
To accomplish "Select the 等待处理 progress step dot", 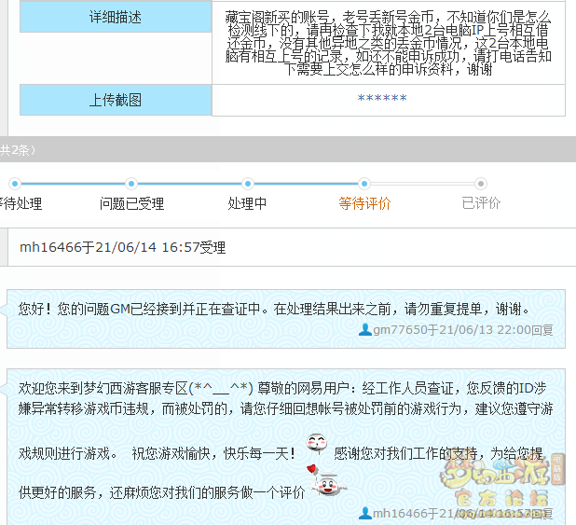I will (x=15, y=183).
